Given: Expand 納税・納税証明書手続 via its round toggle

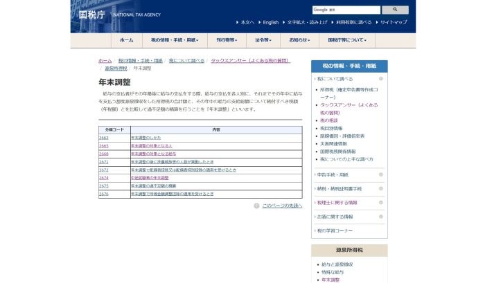Looking at the screenshot, I should click(x=381, y=189).
